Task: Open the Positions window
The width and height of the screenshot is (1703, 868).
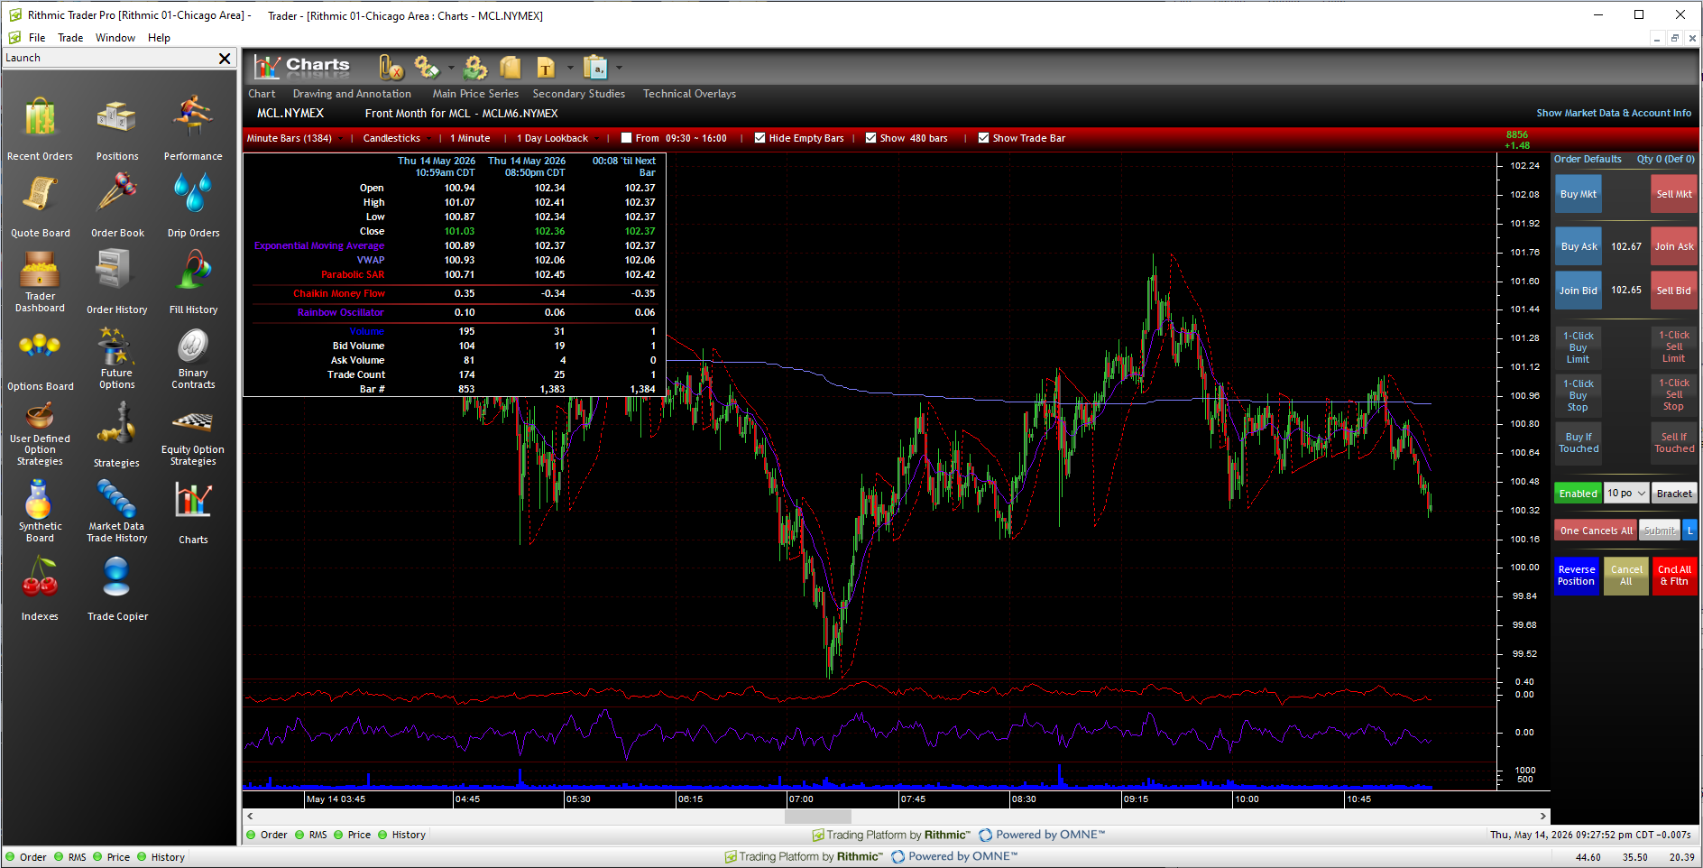Action: pyautogui.click(x=117, y=128)
